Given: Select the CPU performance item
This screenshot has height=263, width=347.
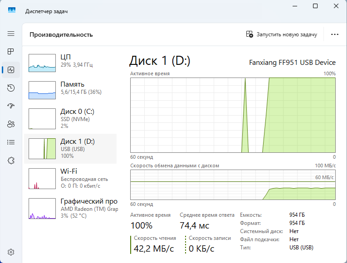Looking at the screenshot, I should click(x=70, y=62).
